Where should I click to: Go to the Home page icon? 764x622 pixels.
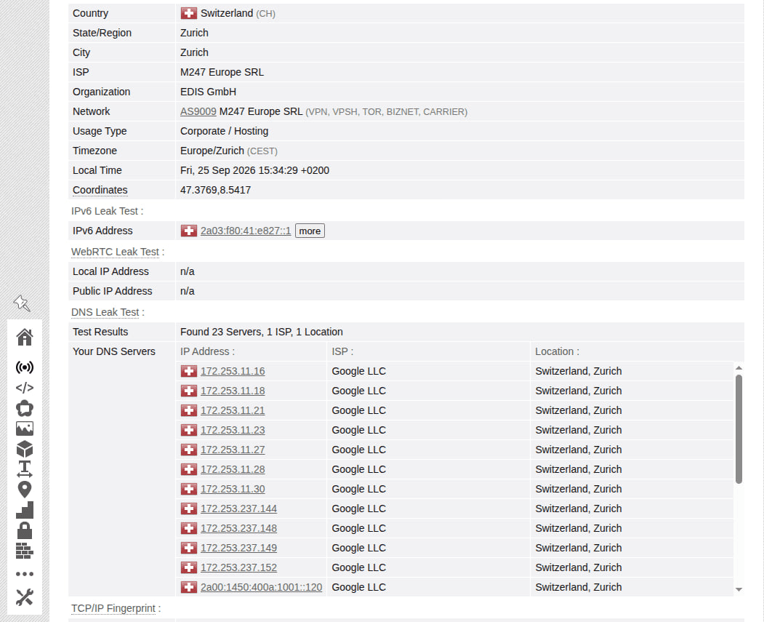click(x=25, y=337)
